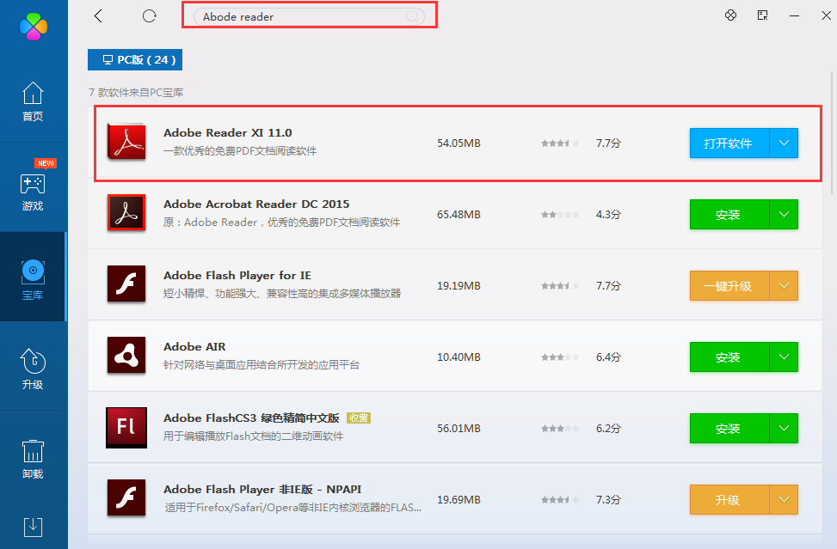The width and height of the screenshot is (837, 549).
Task: Open the Adobe Flash Player for IE title
Action: [237, 276]
